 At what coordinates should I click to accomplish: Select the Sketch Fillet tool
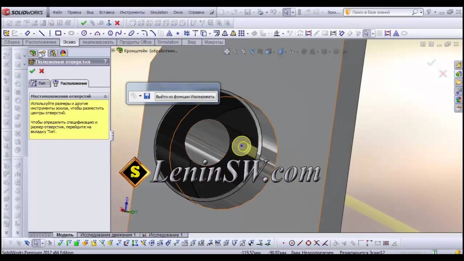click(144, 33)
